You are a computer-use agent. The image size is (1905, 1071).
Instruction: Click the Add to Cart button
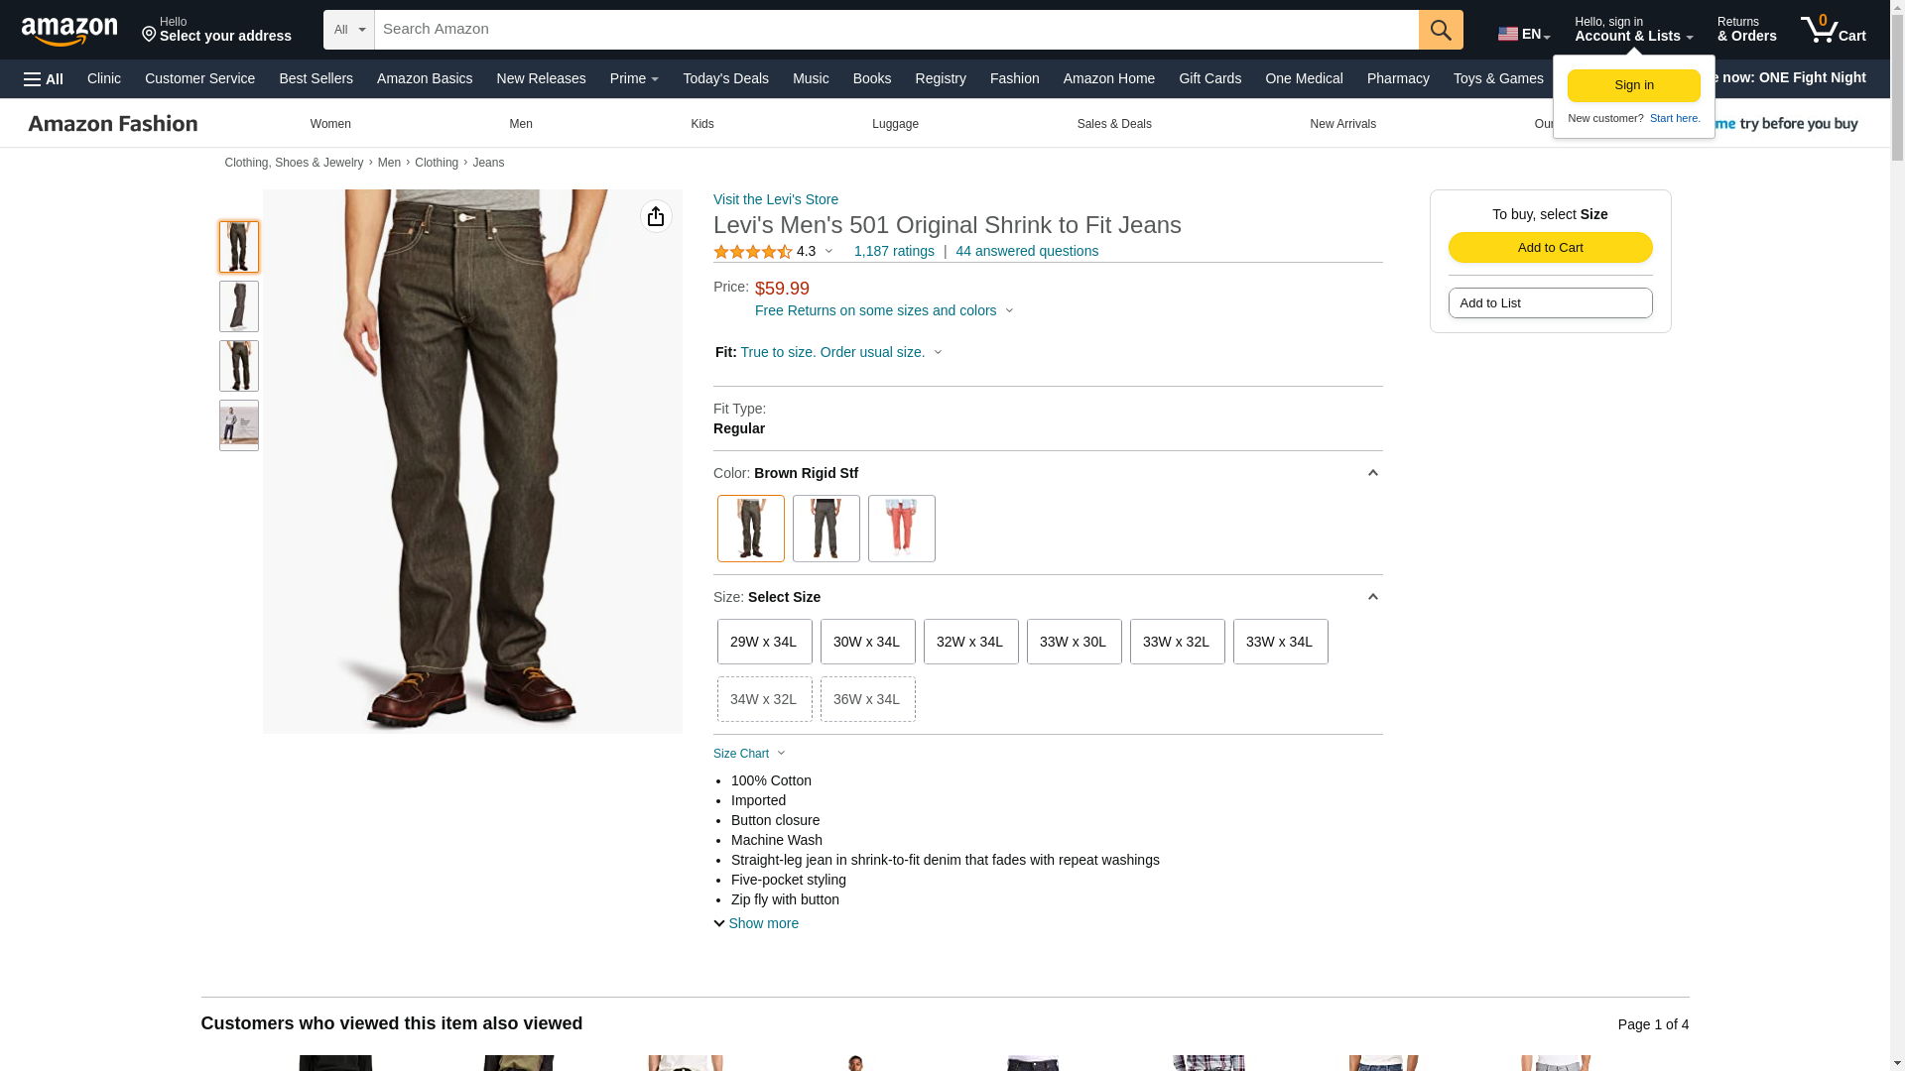pyautogui.click(x=1549, y=248)
